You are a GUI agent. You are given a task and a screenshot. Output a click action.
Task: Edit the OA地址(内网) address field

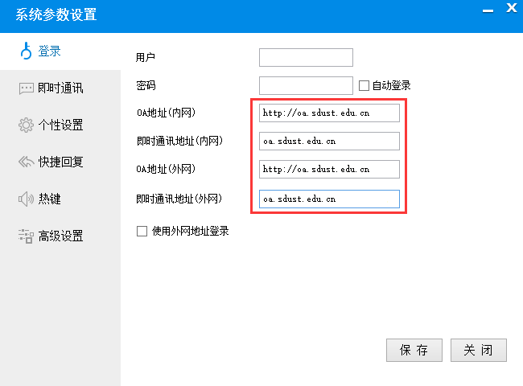[329, 113]
